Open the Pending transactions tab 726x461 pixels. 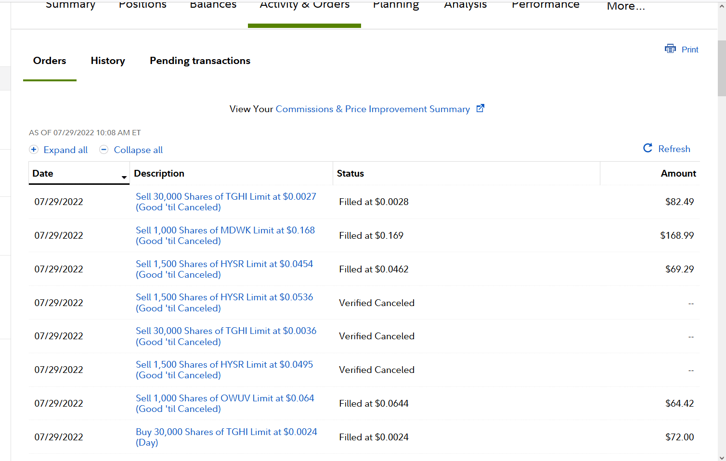[200, 61]
